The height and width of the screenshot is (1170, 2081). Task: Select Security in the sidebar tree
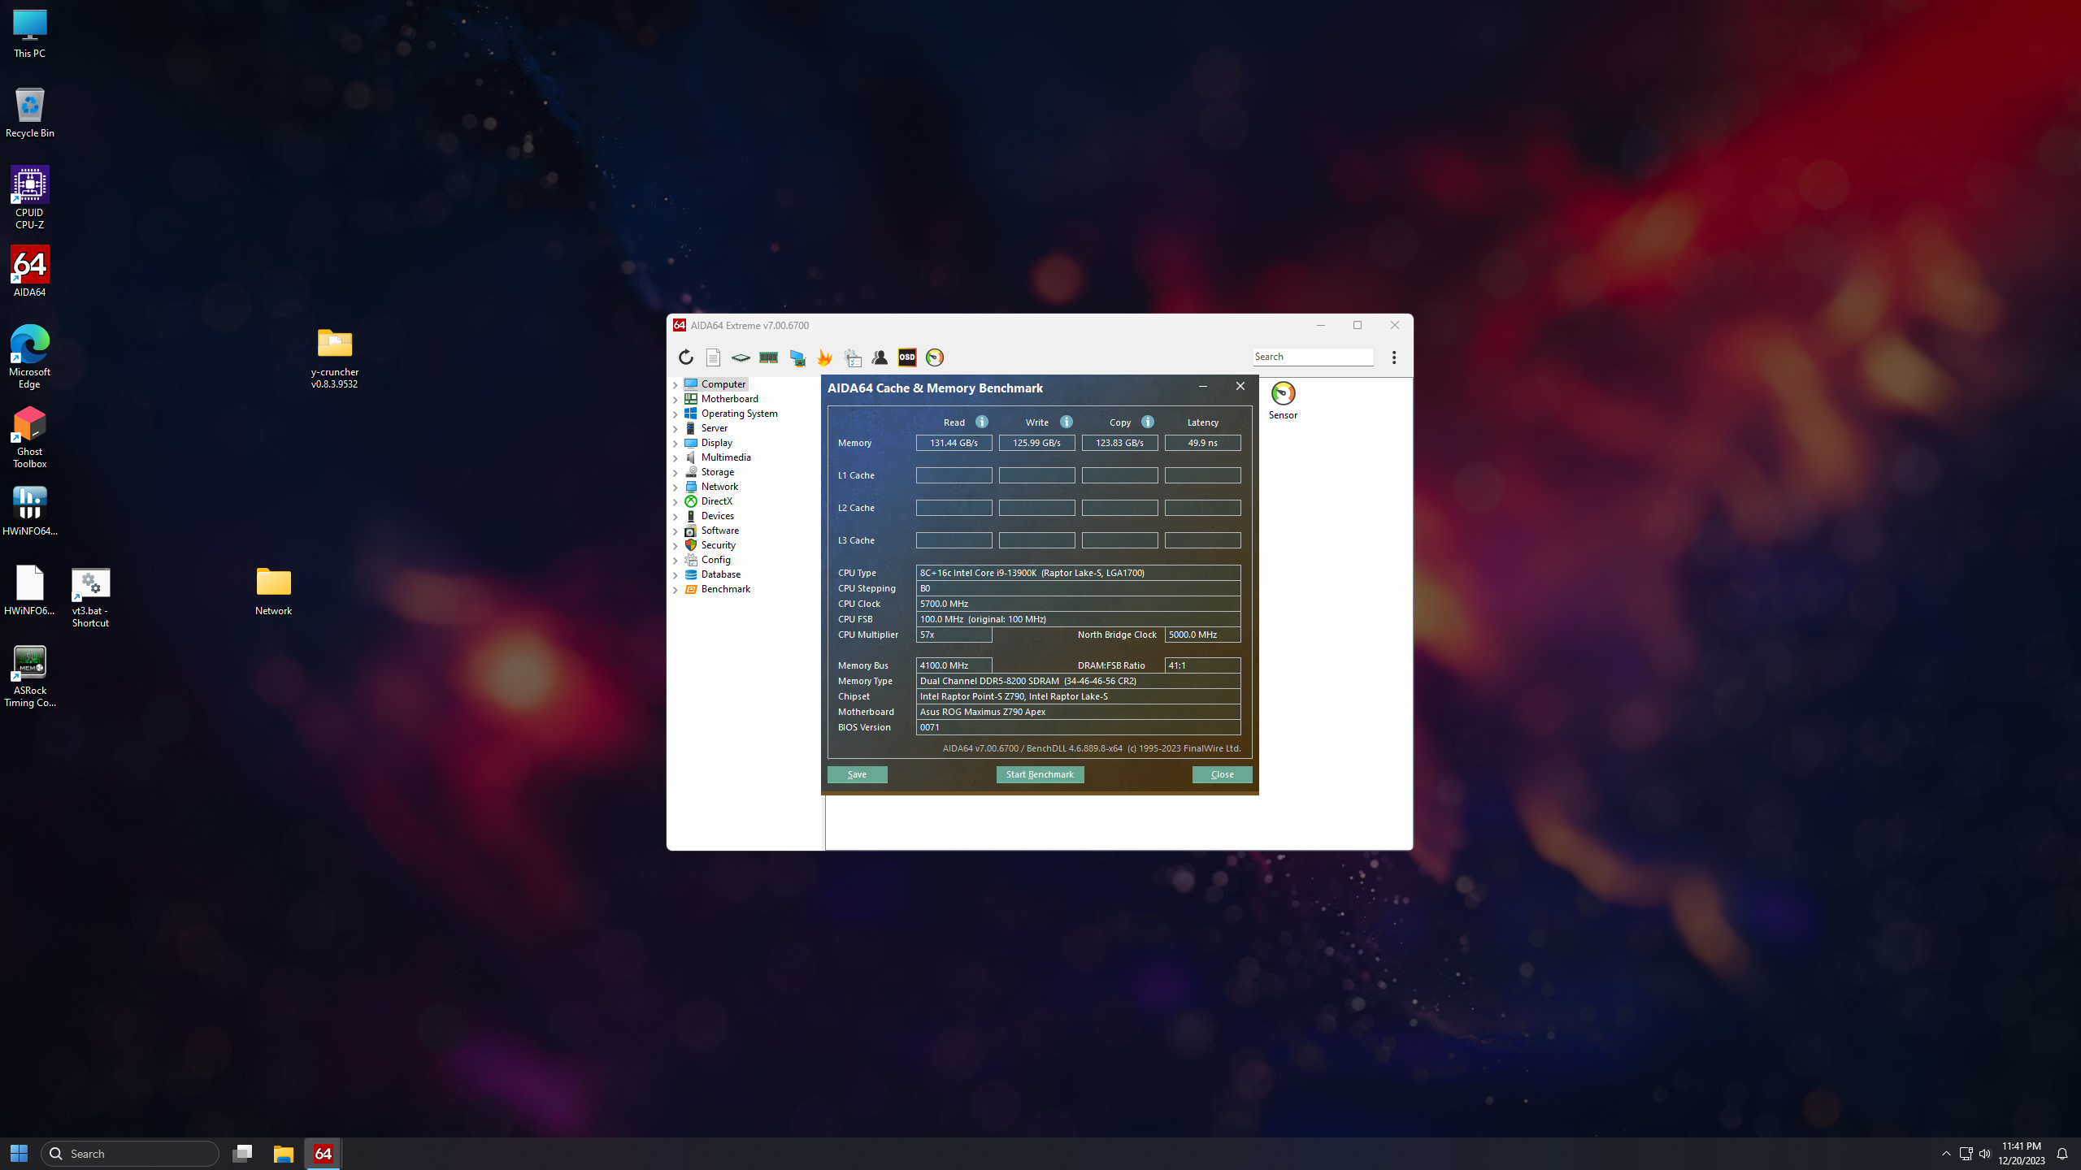718,545
